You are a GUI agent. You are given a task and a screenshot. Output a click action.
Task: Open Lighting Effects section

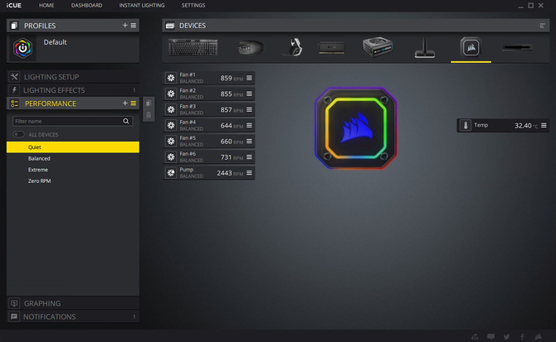73,90
